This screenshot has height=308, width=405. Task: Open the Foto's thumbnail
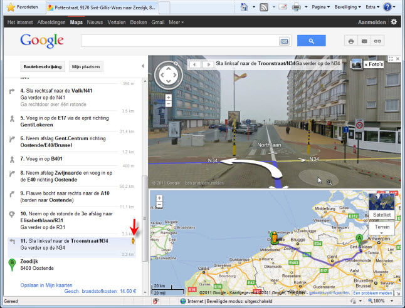point(357,64)
